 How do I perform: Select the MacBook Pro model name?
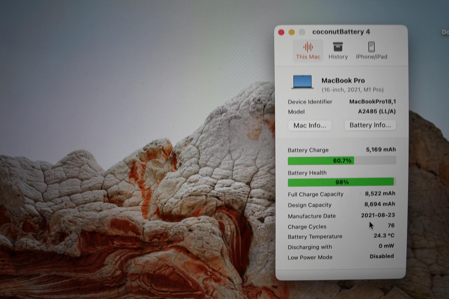343,81
